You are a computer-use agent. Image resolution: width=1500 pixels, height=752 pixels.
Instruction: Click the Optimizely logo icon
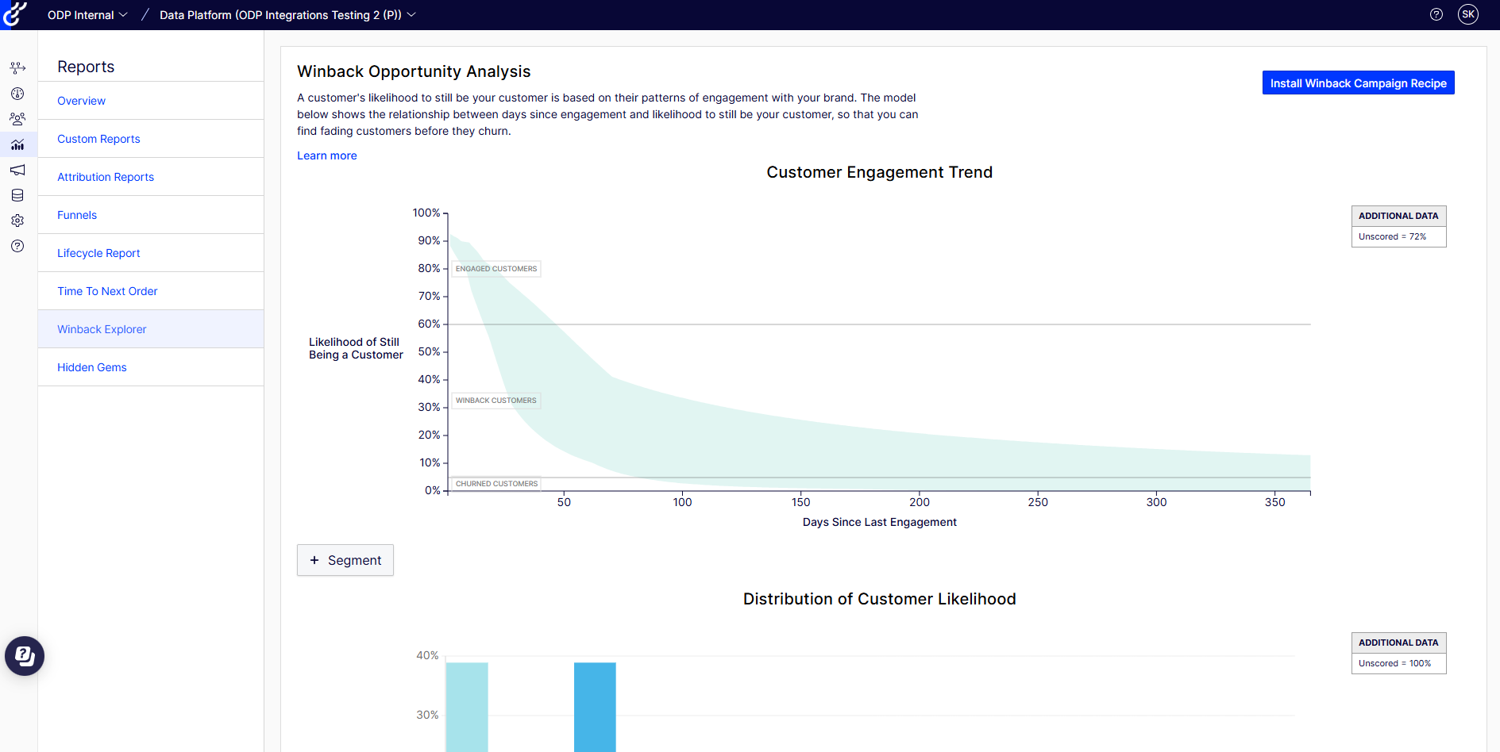pos(15,14)
